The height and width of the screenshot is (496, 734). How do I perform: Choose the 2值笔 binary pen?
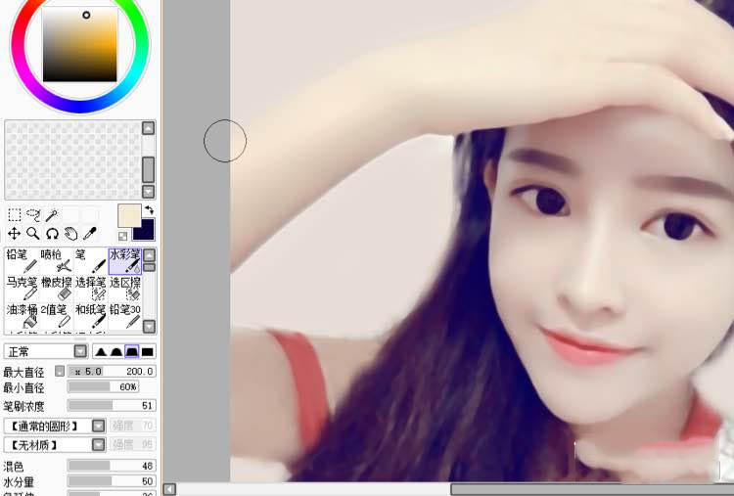pos(56,316)
